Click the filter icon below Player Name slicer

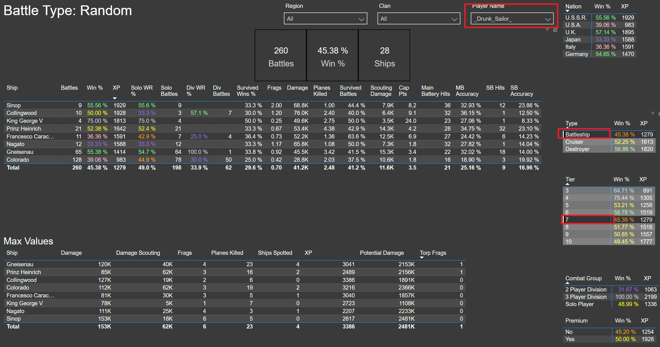pos(547,30)
